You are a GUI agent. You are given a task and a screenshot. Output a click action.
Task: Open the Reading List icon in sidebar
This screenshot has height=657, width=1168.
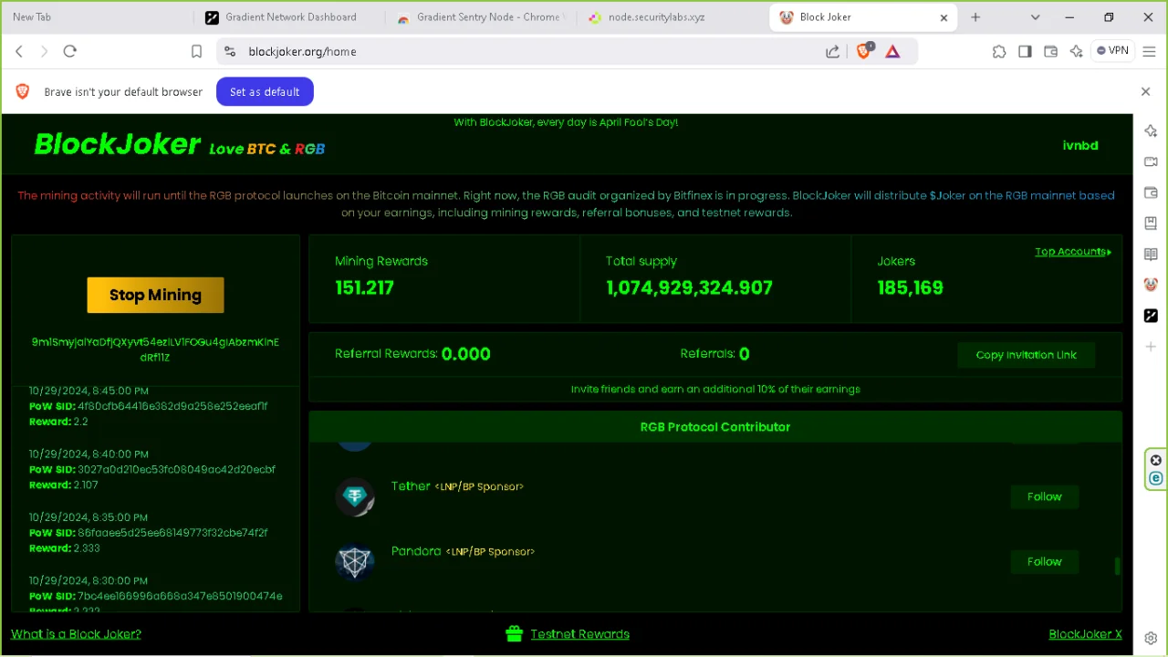pos(1151,255)
